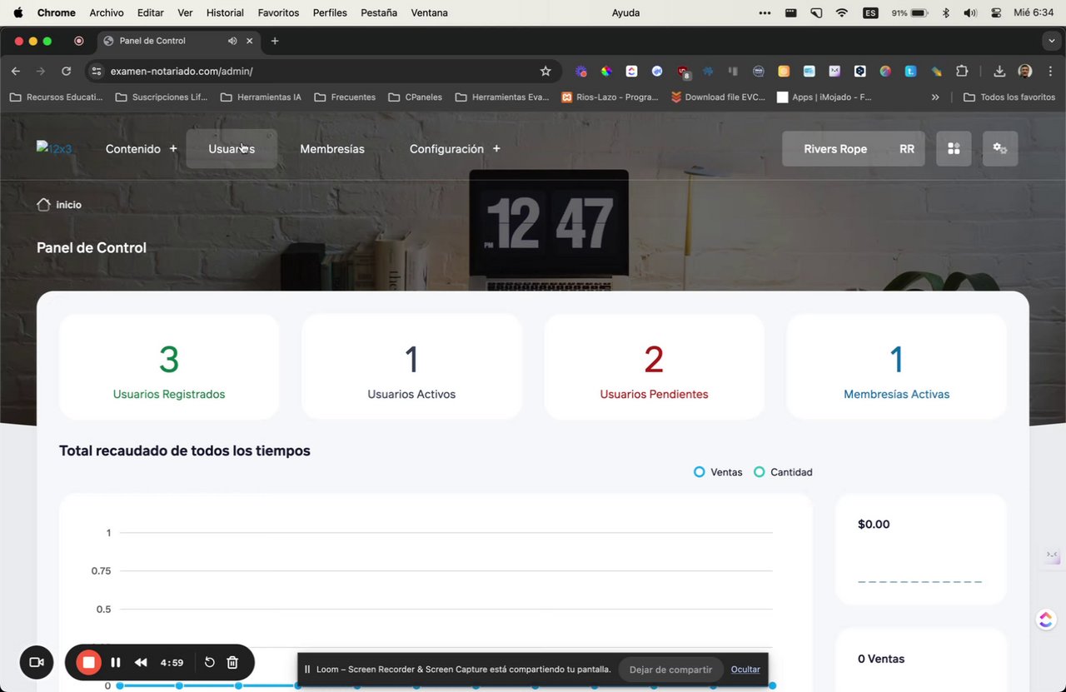Image resolution: width=1066 pixels, height=692 pixels.
Task: Open the tab search dropdown arrow
Action: point(1051,41)
